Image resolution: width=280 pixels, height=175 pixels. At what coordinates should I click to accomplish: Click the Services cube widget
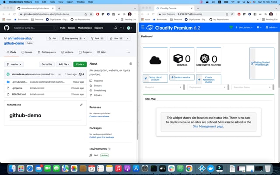point(182,60)
